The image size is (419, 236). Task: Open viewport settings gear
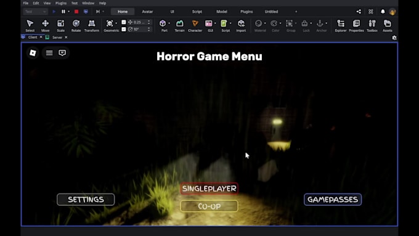pyautogui.click(x=394, y=38)
